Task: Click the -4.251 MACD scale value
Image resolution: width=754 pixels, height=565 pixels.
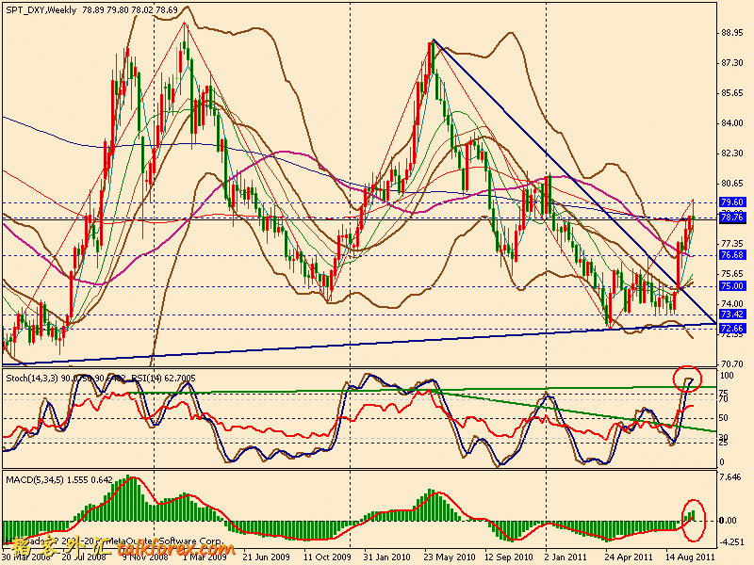Action: 731,542
